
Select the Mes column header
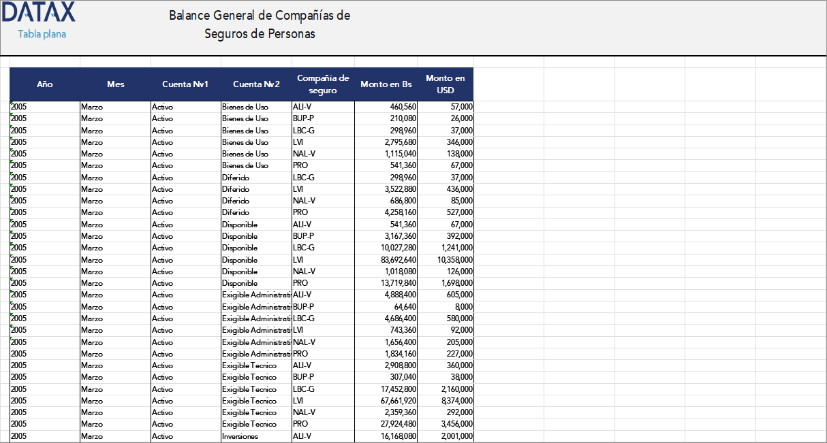[116, 84]
